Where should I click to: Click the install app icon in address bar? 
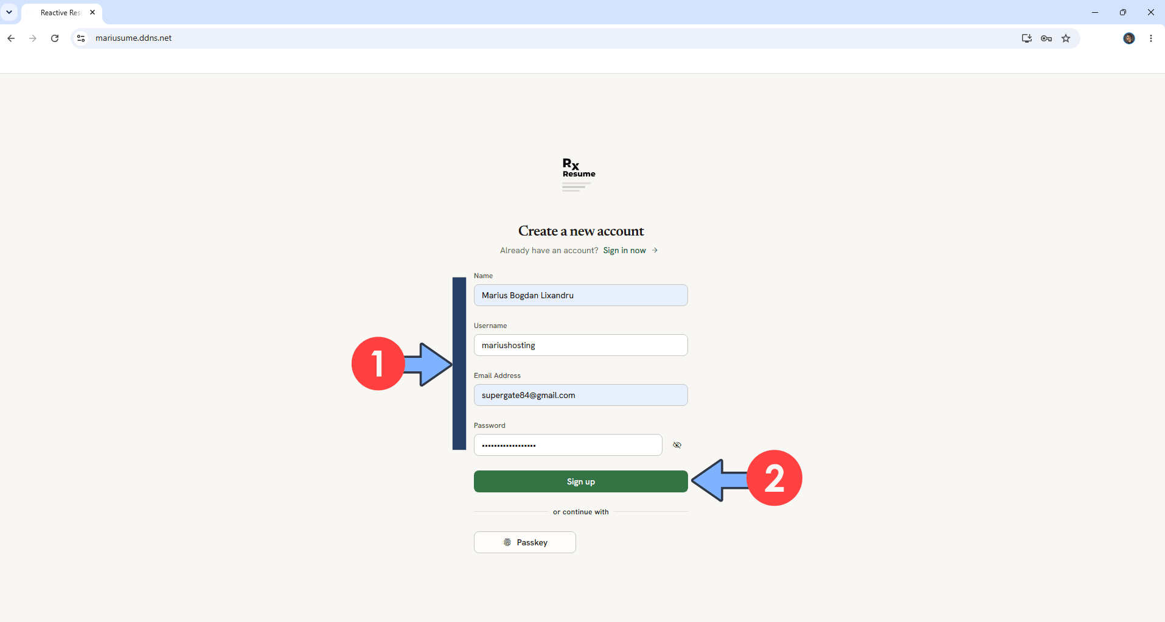coord(1027,38)
